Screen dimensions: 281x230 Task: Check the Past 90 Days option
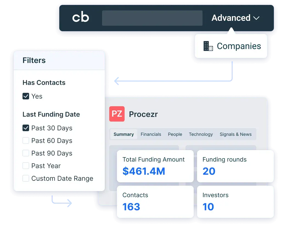point(26,153)
